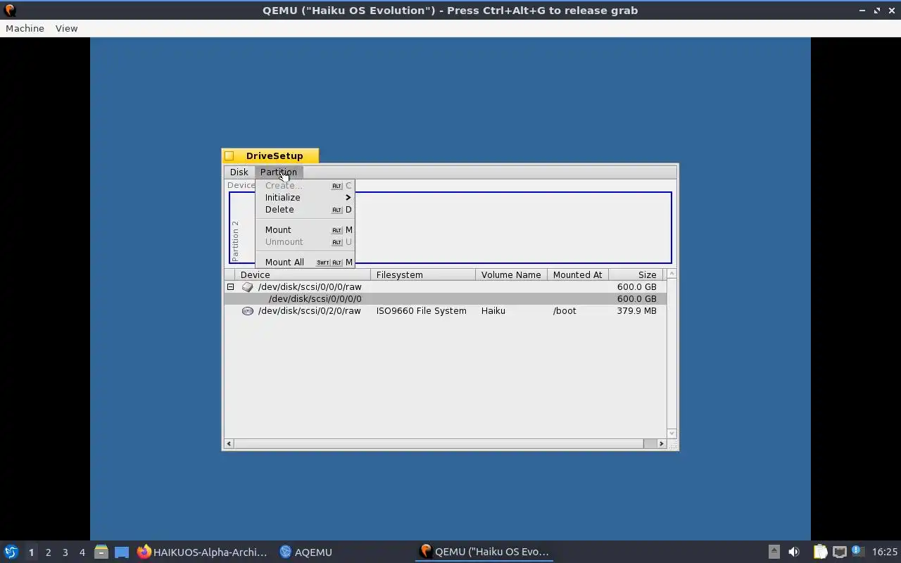Viewport: 901px width, 563px height.
Task: Click the CD icon of scsi/0/2/0/raw
Action: pos(247,310)
